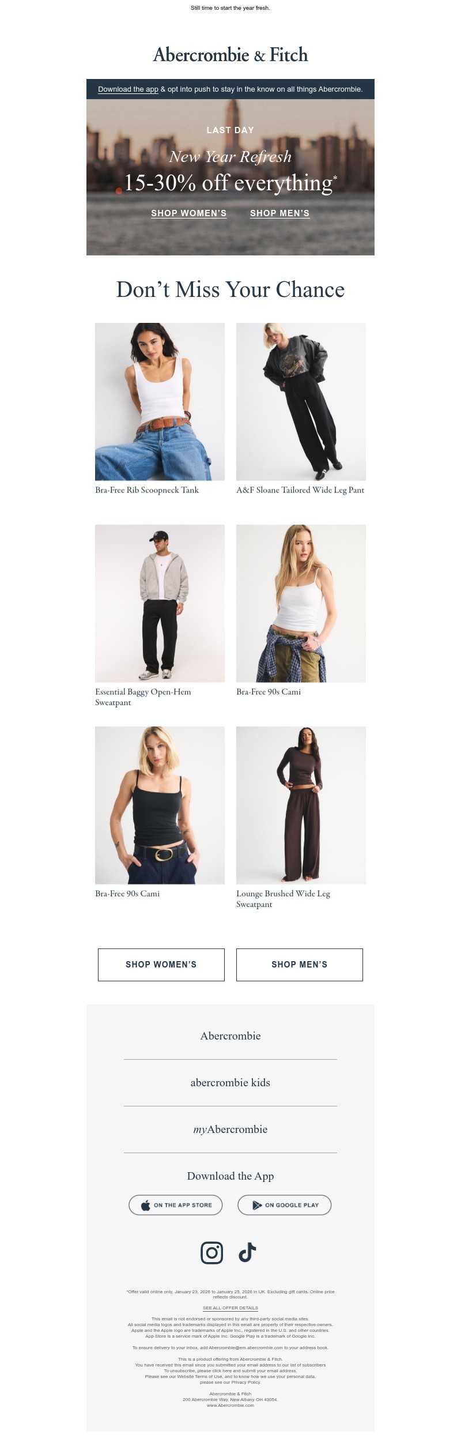The width and height of the screenshot is (461, 1442).
Task: Follow the Download the app link
Action: pos(128,89)
